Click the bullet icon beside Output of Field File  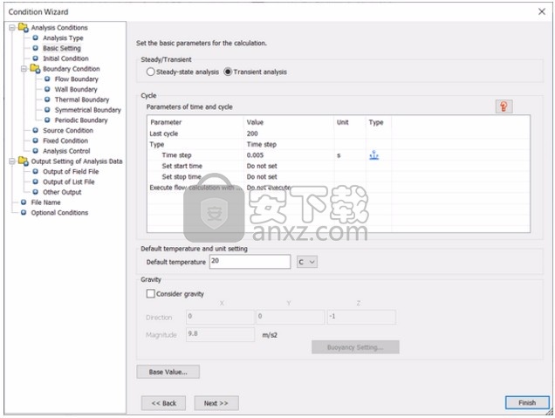pyautogui.click(x=36, y=171)
